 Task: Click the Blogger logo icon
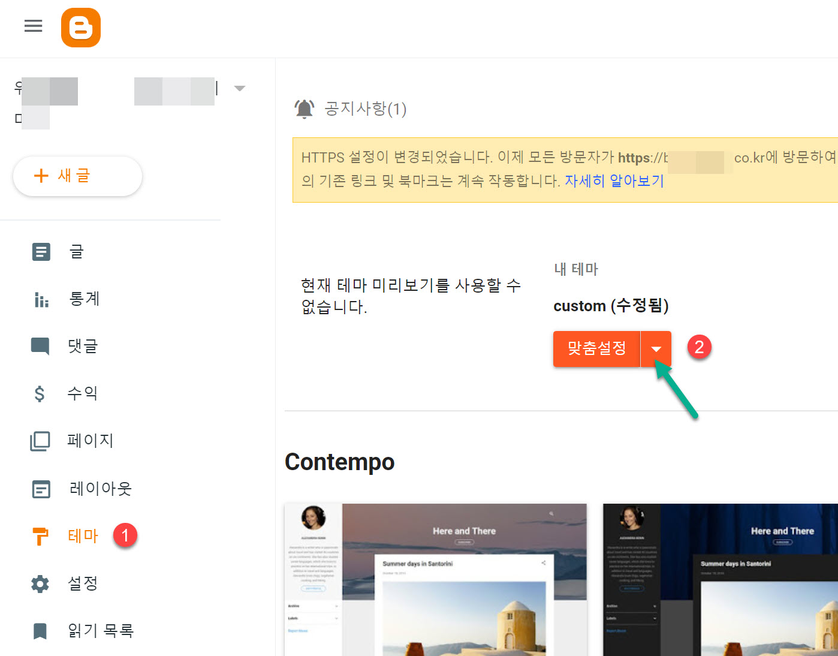point(80,27)
